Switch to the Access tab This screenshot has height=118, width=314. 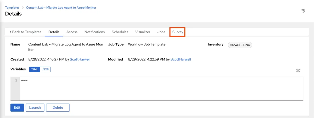pyautogui.click(x=72, y=32)
